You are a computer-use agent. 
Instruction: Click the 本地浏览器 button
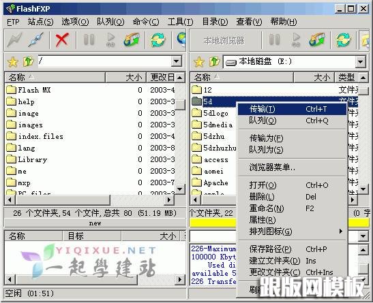pyautogui.click(x=224, y=40)
